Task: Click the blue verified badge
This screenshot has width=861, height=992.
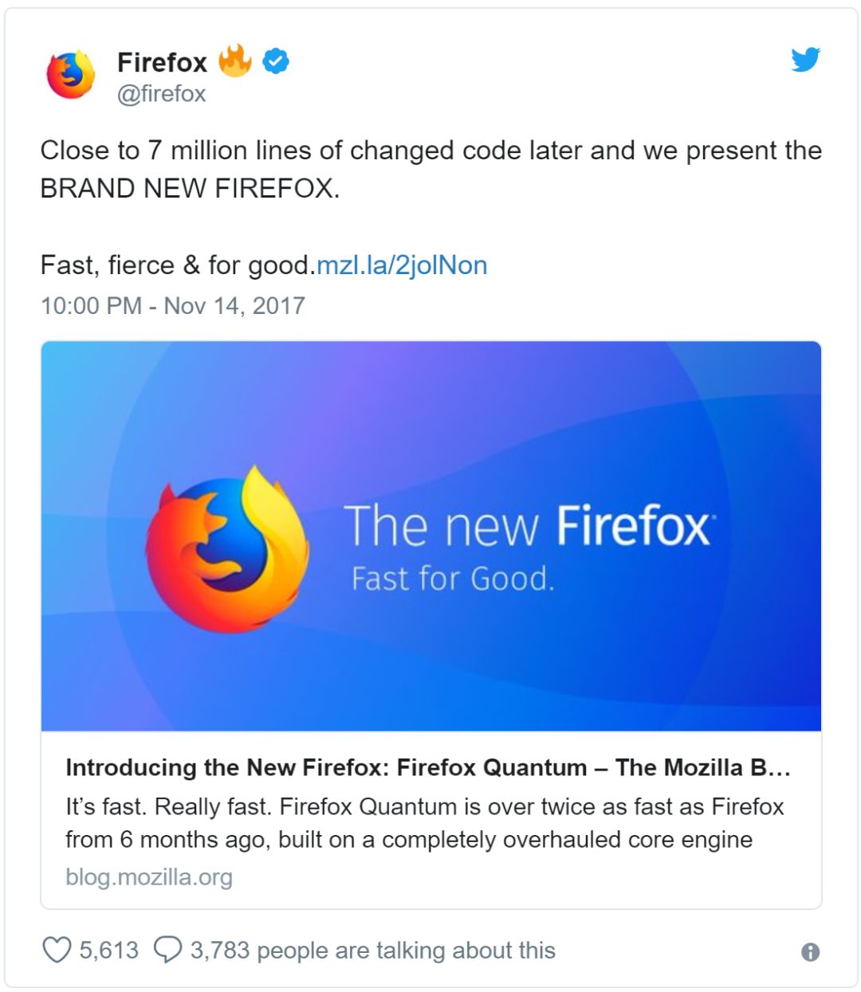Action: click(276, 61)
